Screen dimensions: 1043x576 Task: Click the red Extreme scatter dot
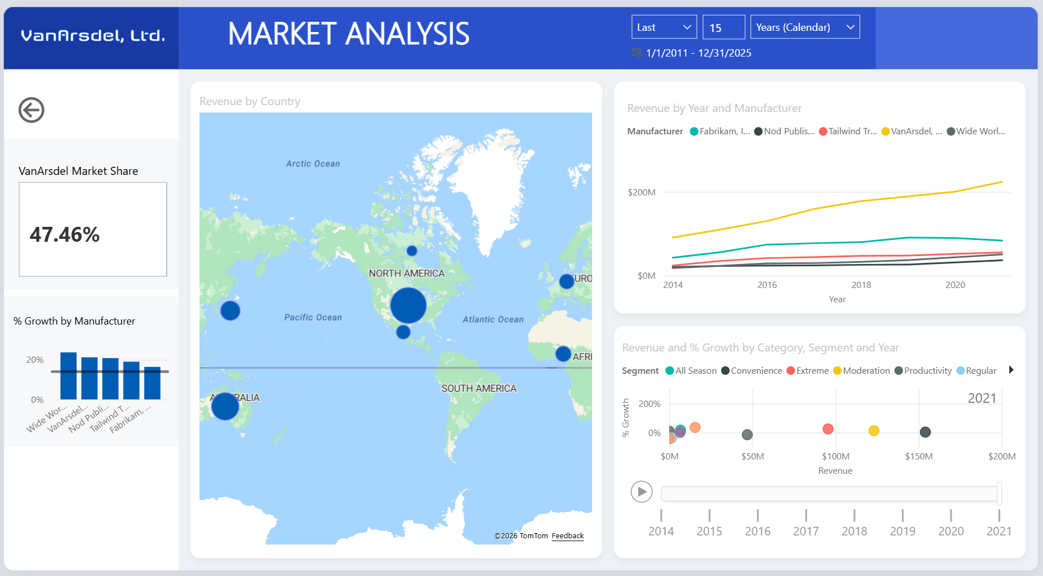pos(828,429)
